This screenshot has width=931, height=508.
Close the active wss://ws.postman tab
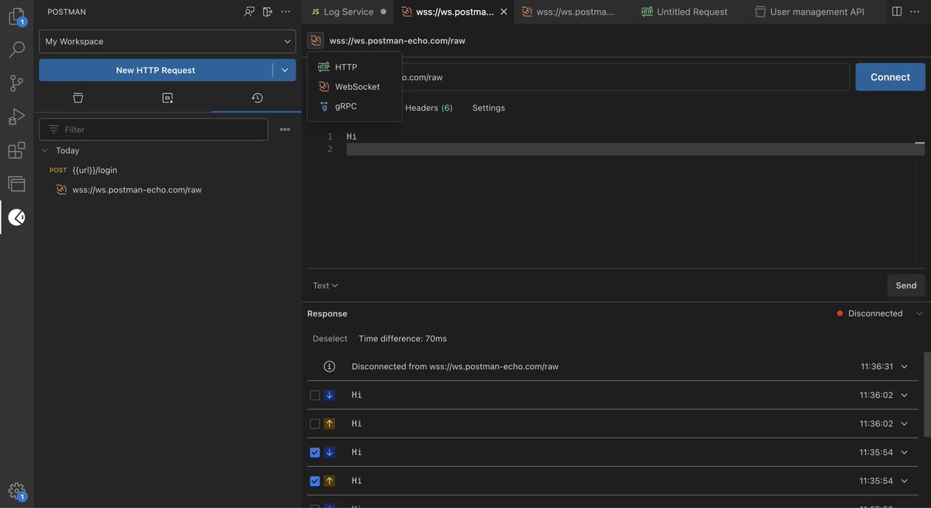(x=504, y=12)
